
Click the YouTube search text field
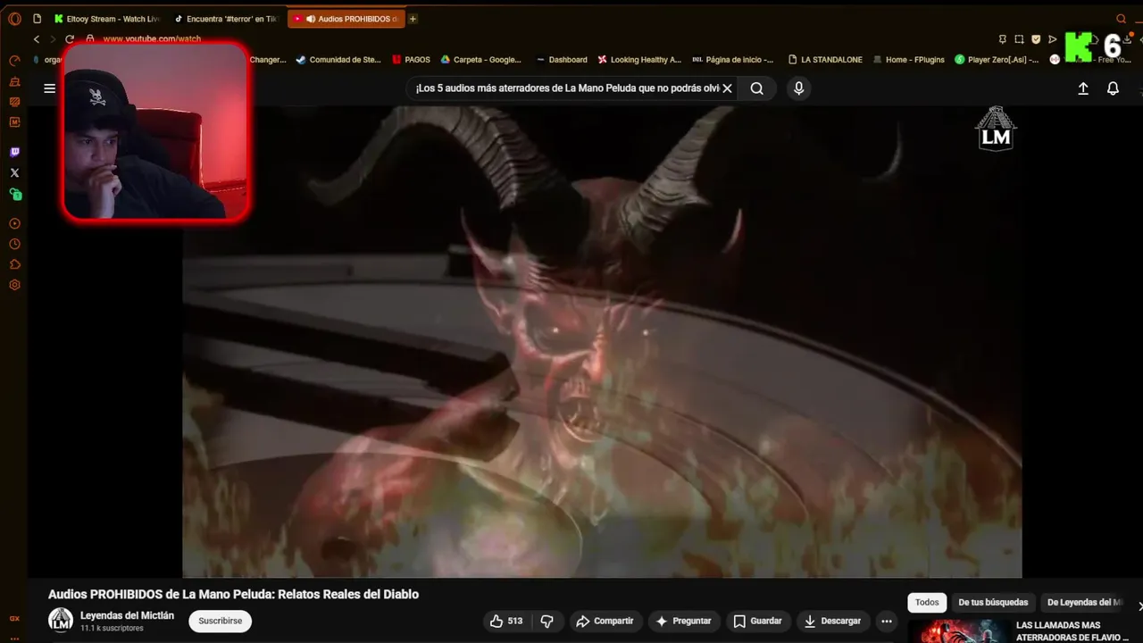tap(566, 88)
